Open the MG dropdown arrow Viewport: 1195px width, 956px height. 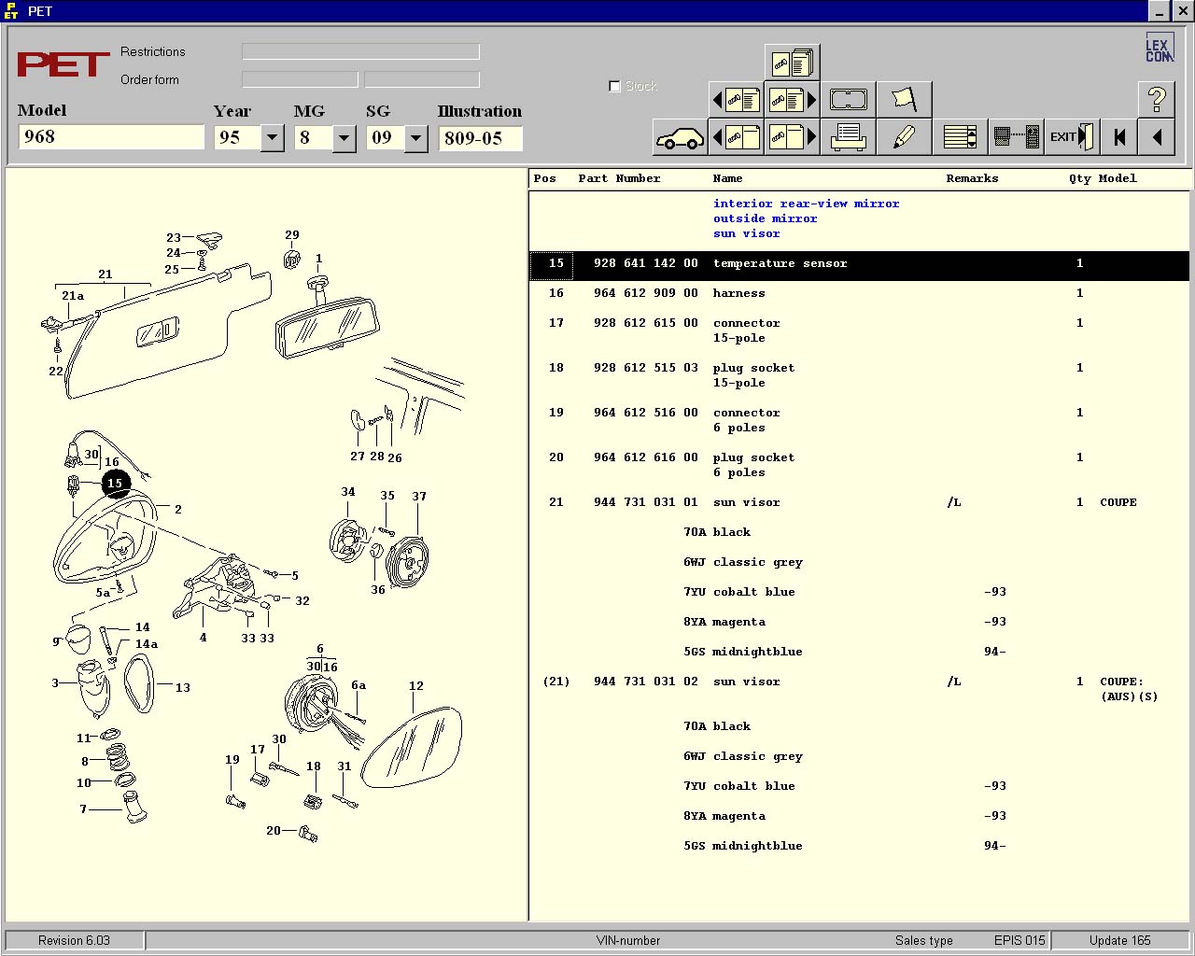click(x=344, y=138)
